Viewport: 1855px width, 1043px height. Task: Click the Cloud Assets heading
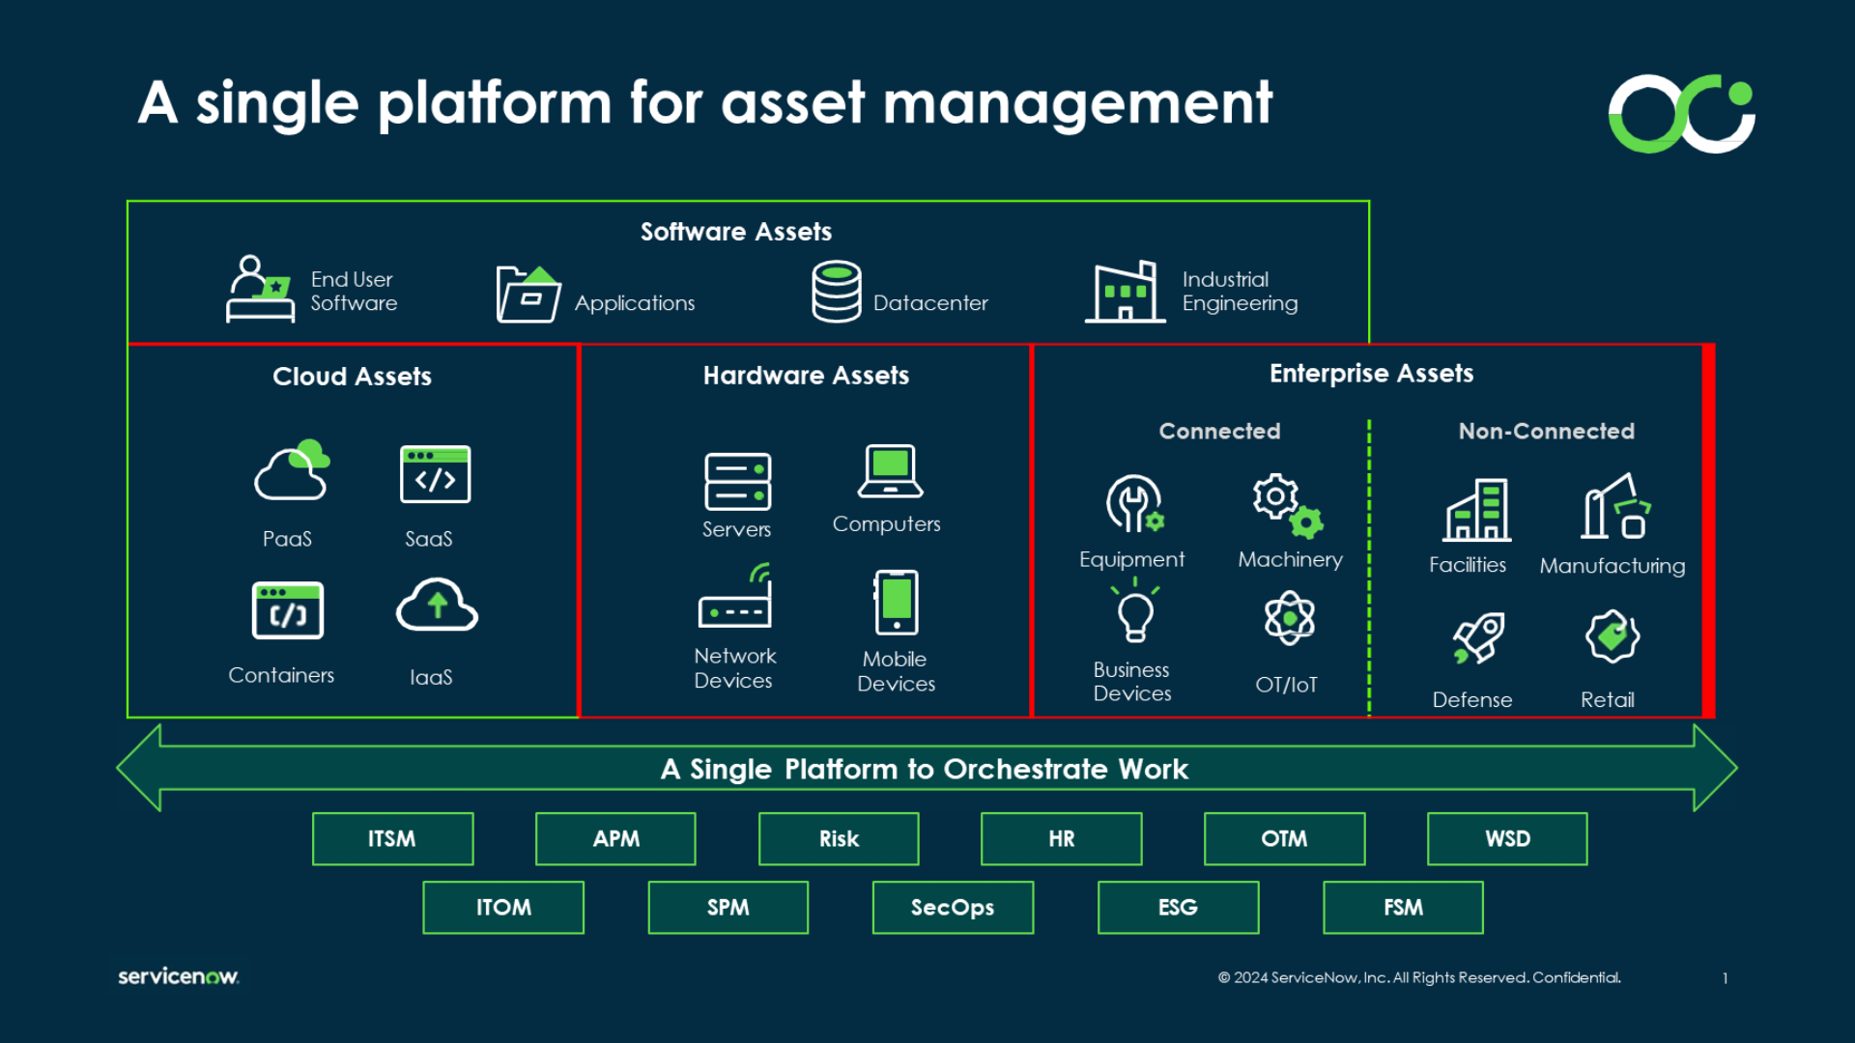pyautogui.click(x=352, y=377)
